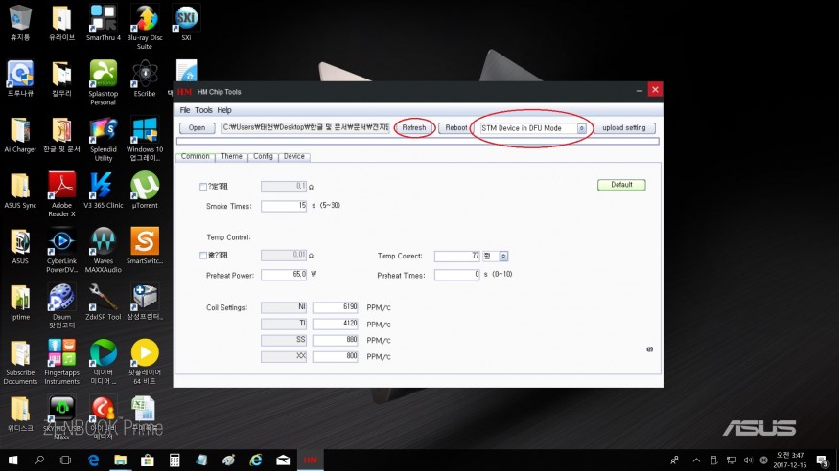Open Ai Charger desktop icon
The image size is (839, 471).
click(20, 134)
